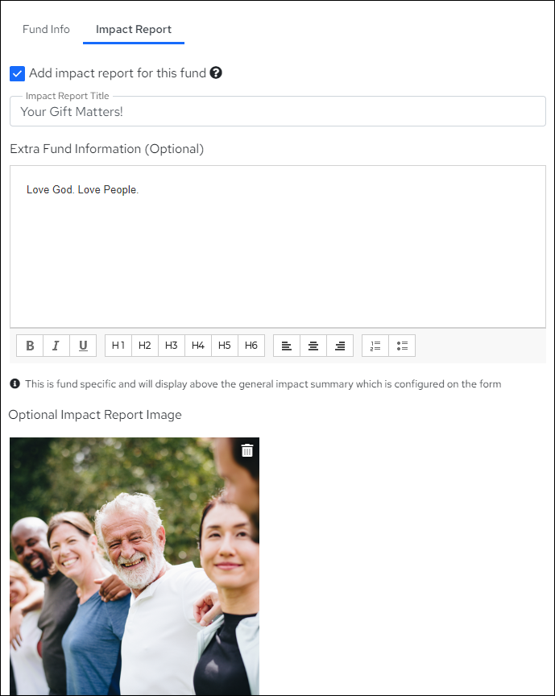Select the Impact Report tab
Image resolution: width=555 pixels, height=696 pixels.
pos(134,30)
